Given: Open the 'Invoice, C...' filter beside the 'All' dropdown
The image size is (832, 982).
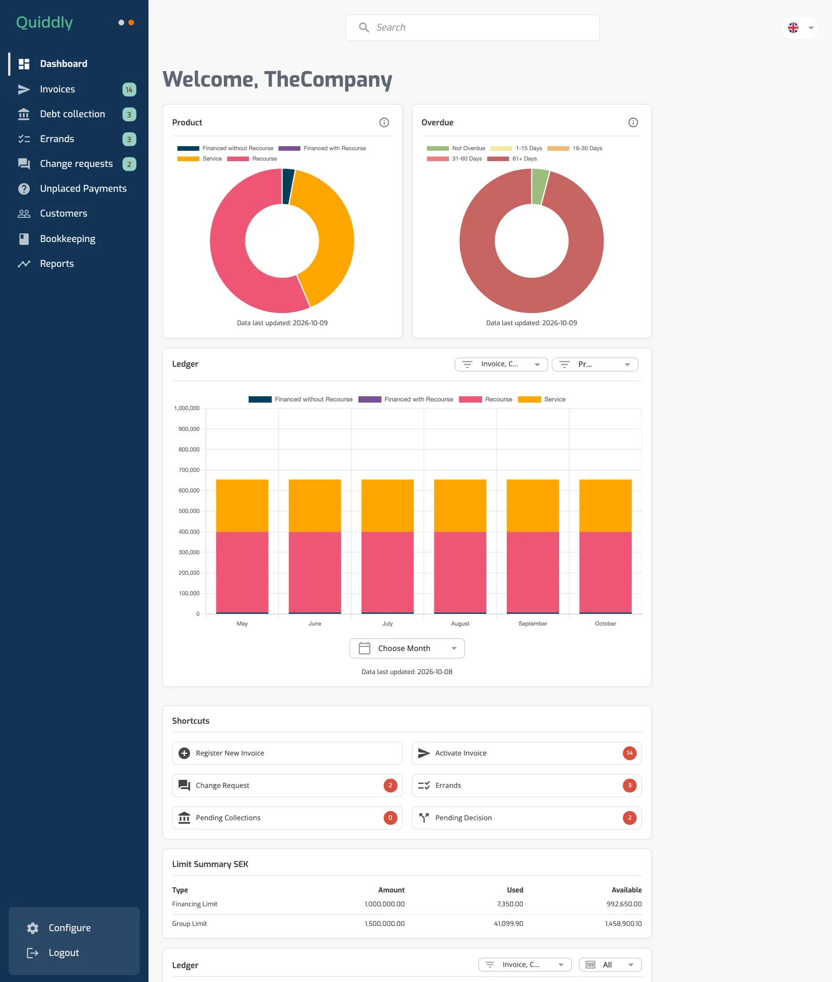Looking at the screenshot, I should click(x=525, y=965).
